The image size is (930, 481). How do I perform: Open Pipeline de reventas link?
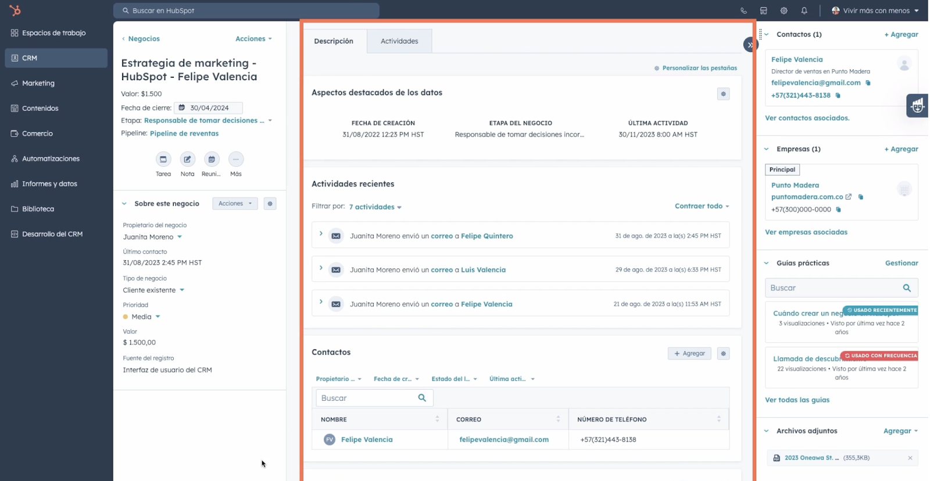point(184,134)
